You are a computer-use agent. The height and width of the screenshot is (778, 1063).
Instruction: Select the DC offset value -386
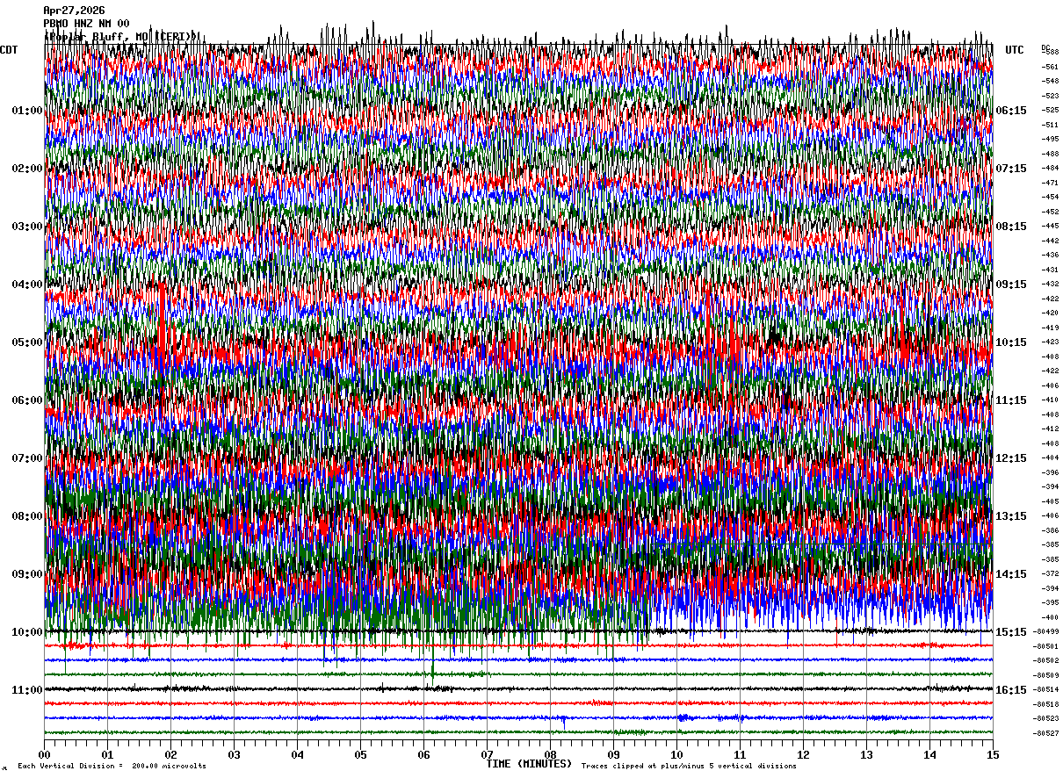1050,530
